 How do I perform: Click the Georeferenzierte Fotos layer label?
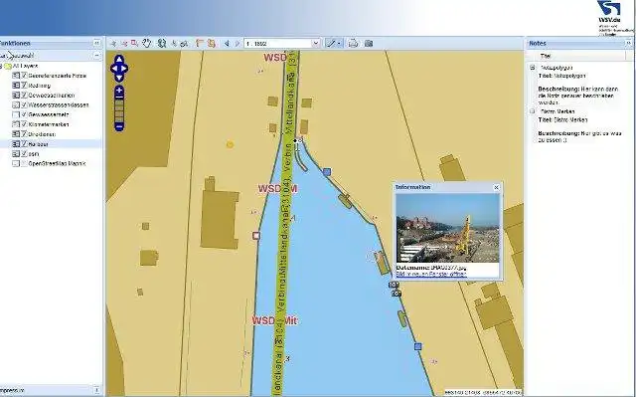click(58, 76)
